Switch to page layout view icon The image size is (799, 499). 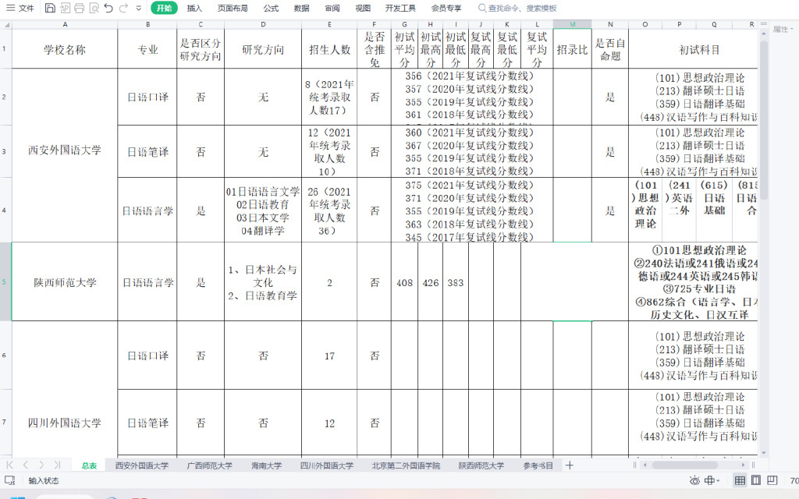(756, 480)
